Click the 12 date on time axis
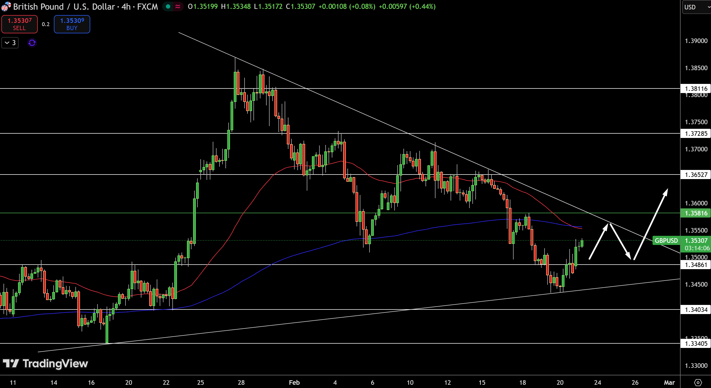 447,383
